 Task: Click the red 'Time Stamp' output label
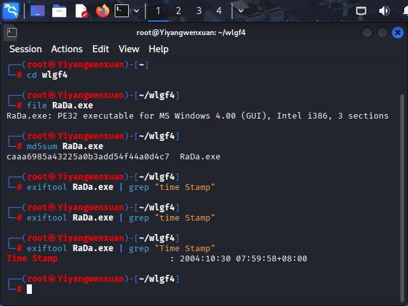click(32, 259)
